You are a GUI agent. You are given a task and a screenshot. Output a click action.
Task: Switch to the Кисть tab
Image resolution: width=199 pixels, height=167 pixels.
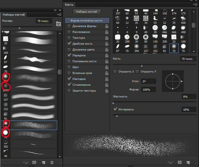tap(69, 5)
